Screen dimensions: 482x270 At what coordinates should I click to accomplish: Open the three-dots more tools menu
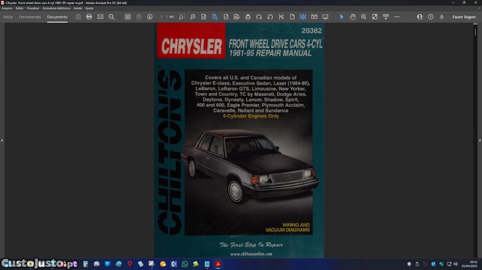397,17
